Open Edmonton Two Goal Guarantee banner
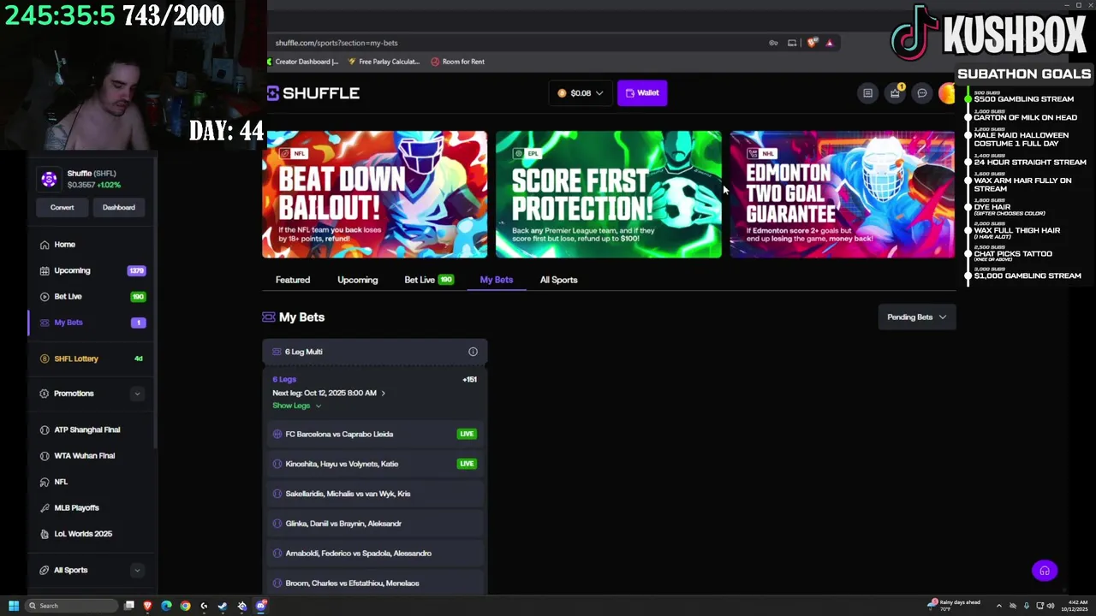This screenshot has width=1096, height=616. 843,194
